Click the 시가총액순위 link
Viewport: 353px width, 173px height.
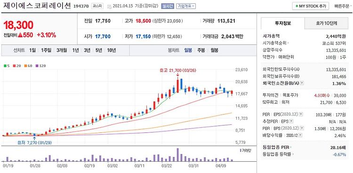(275, 43)
